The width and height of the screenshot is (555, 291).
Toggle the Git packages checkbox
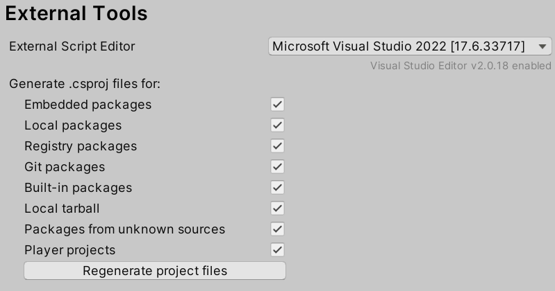click(x=278, y=167)
